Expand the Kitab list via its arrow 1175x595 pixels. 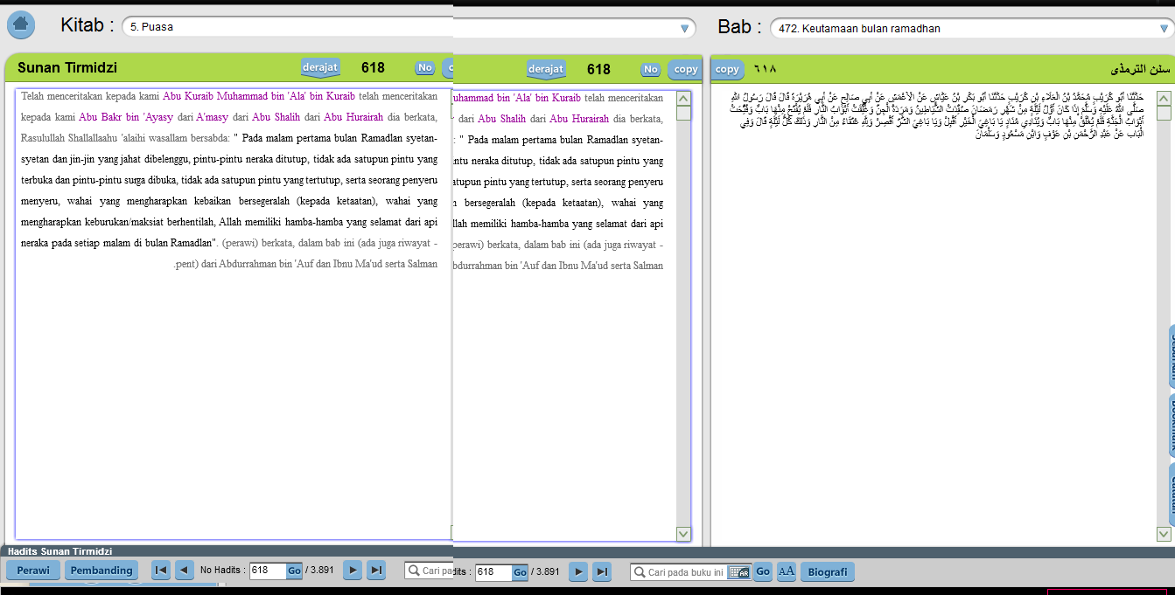pos(685,28)
